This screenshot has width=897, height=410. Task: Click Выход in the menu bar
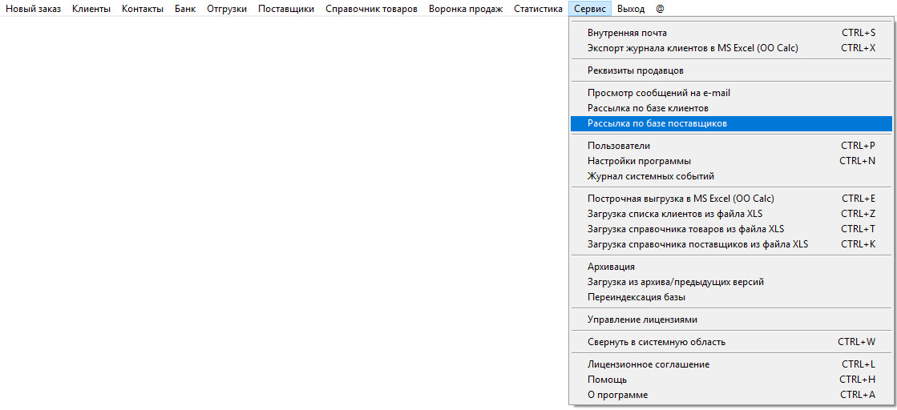[631, 9]
